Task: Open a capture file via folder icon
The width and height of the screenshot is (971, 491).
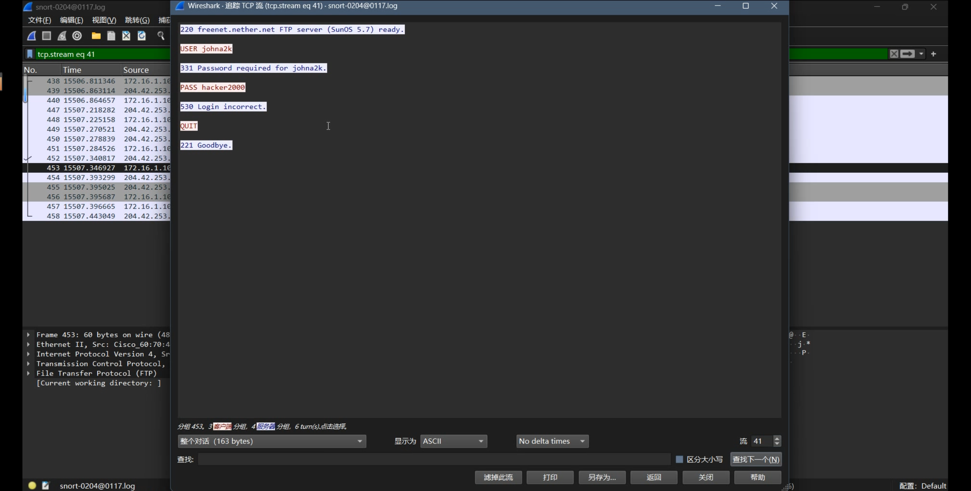Action: 96,36
